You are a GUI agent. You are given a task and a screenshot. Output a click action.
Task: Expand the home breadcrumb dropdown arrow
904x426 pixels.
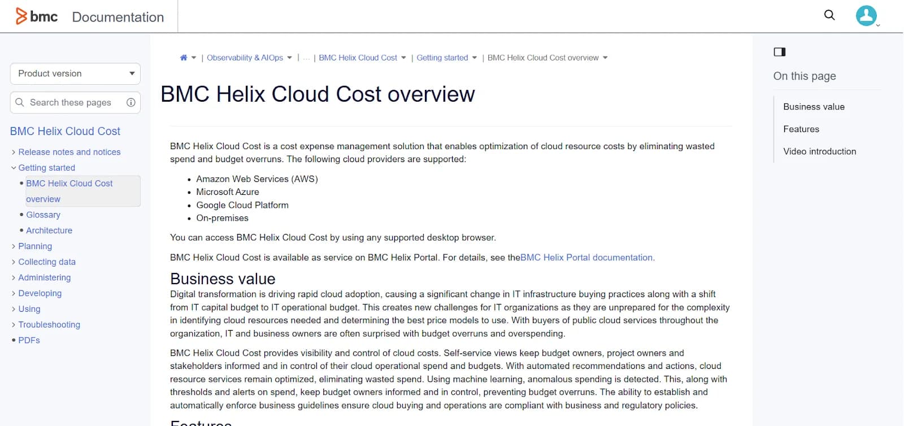point(194,58)
